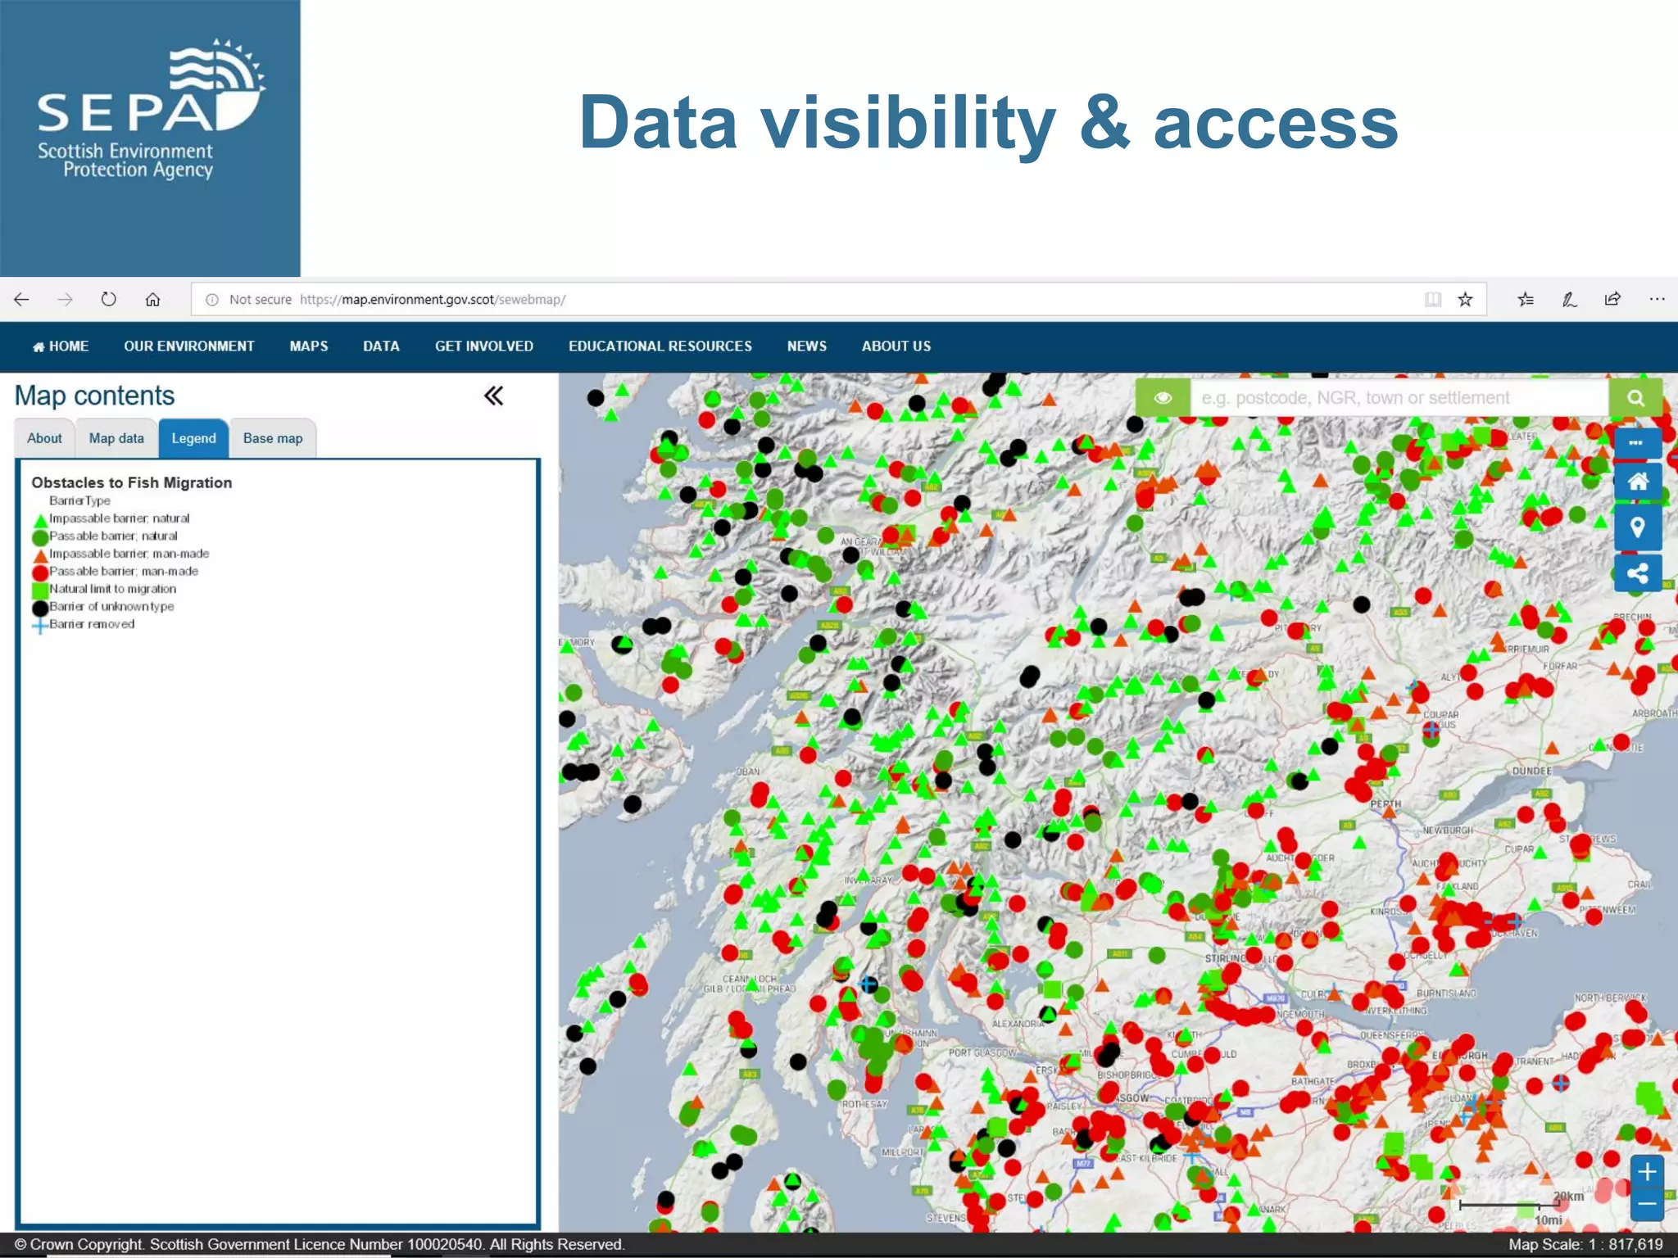Zoom out using the minus button
The width and height of the screenshot is (1678, 1258).
tap(1647, 1205)
